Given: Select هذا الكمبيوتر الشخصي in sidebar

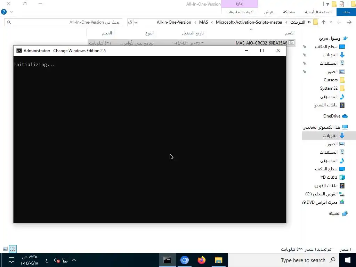Looking at the screenshot, I should 325,127.
